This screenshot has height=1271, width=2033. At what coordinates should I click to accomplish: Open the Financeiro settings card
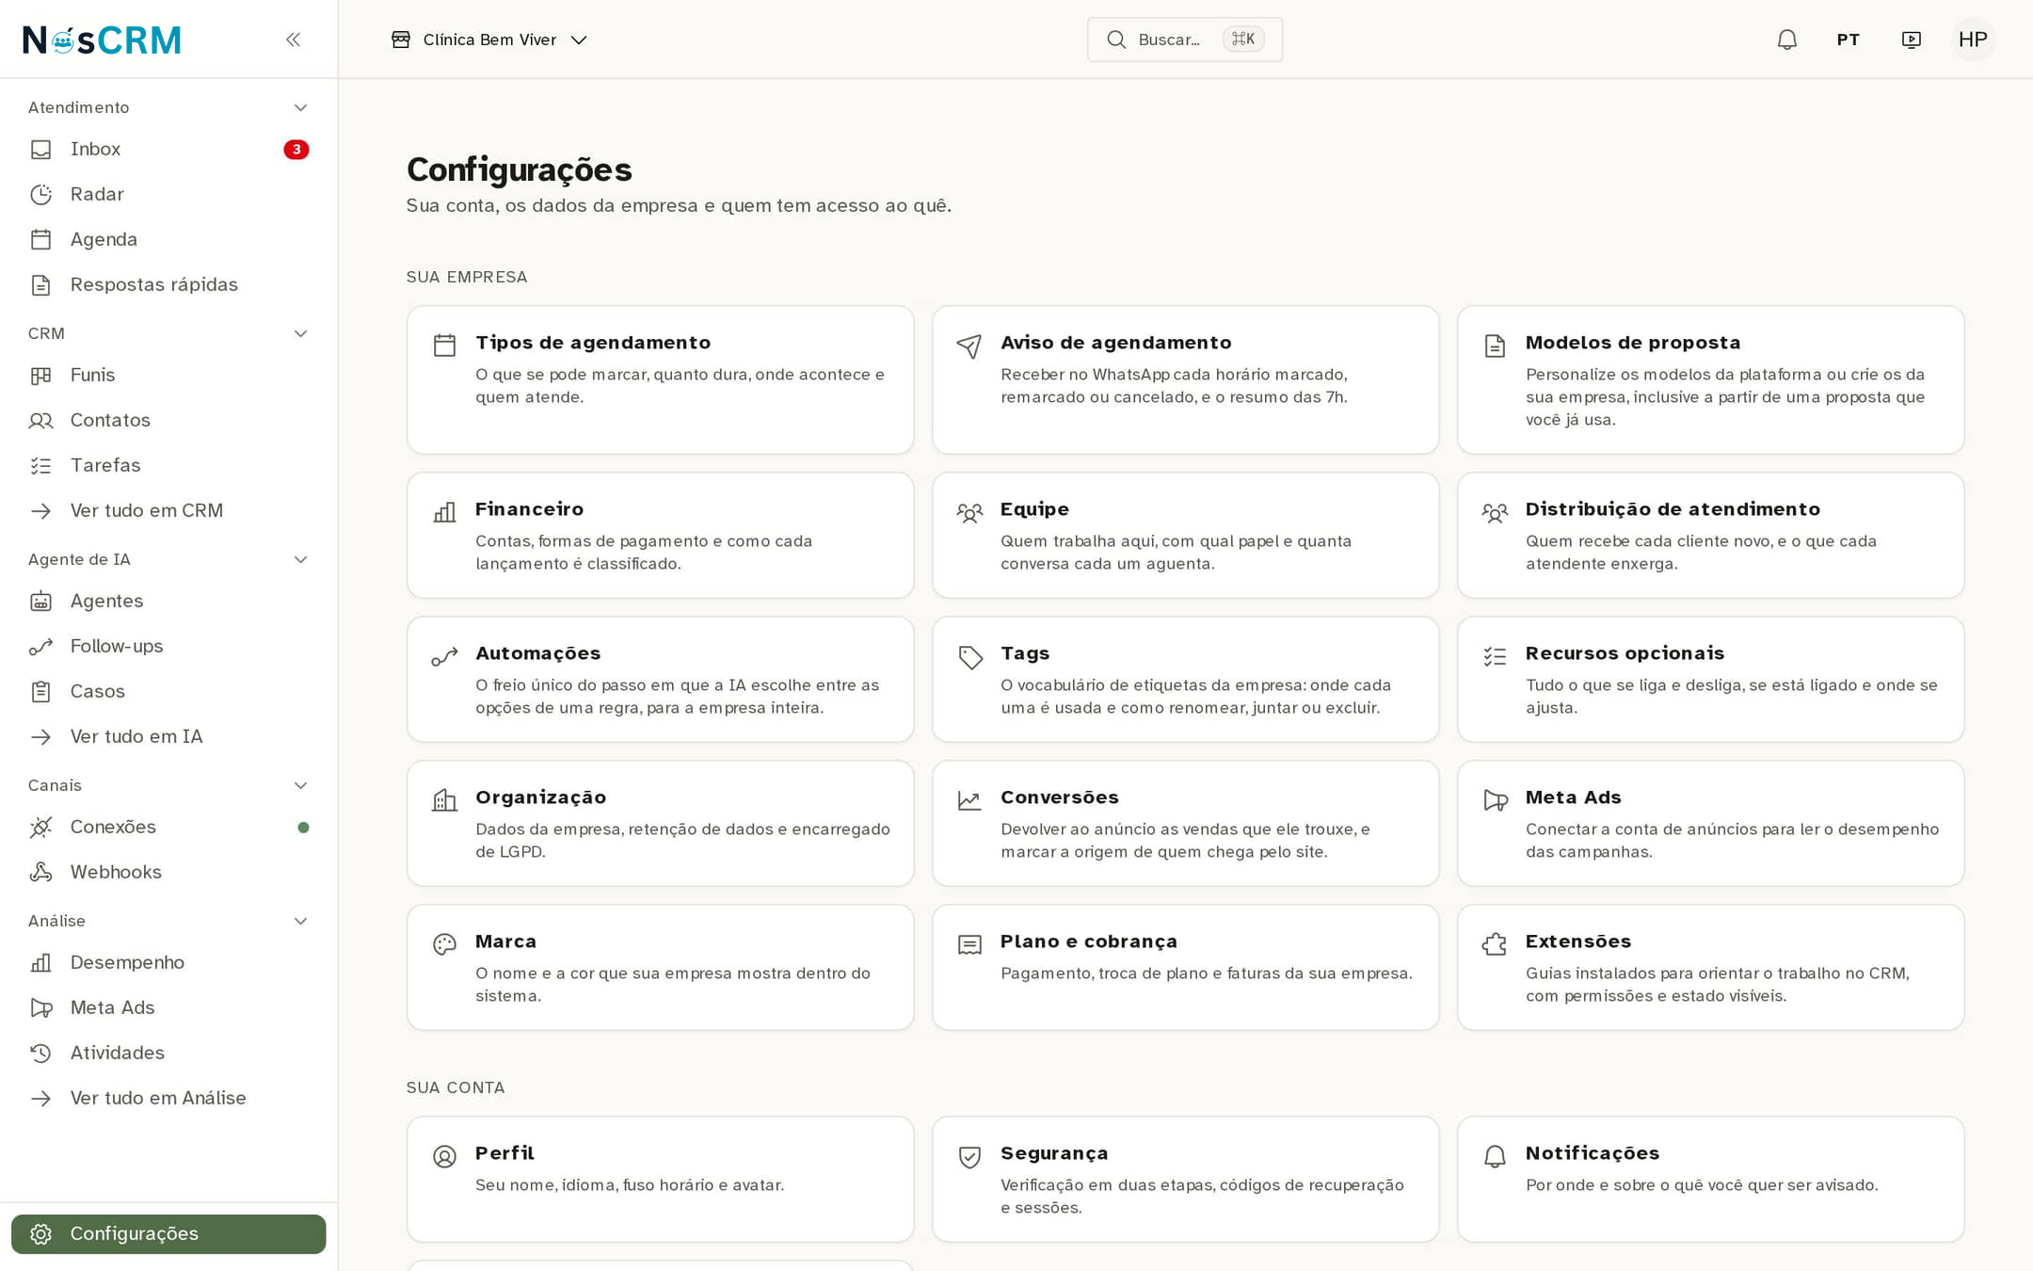[660, 535]
